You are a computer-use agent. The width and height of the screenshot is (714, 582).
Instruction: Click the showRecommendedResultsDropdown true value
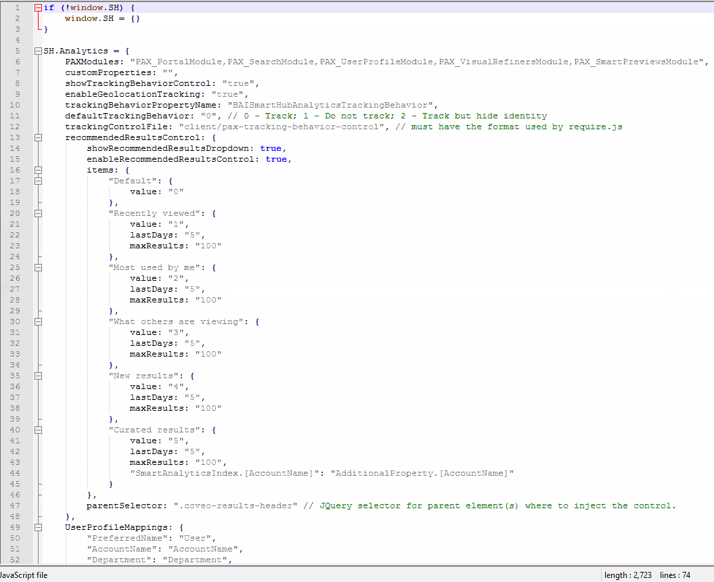271,148
